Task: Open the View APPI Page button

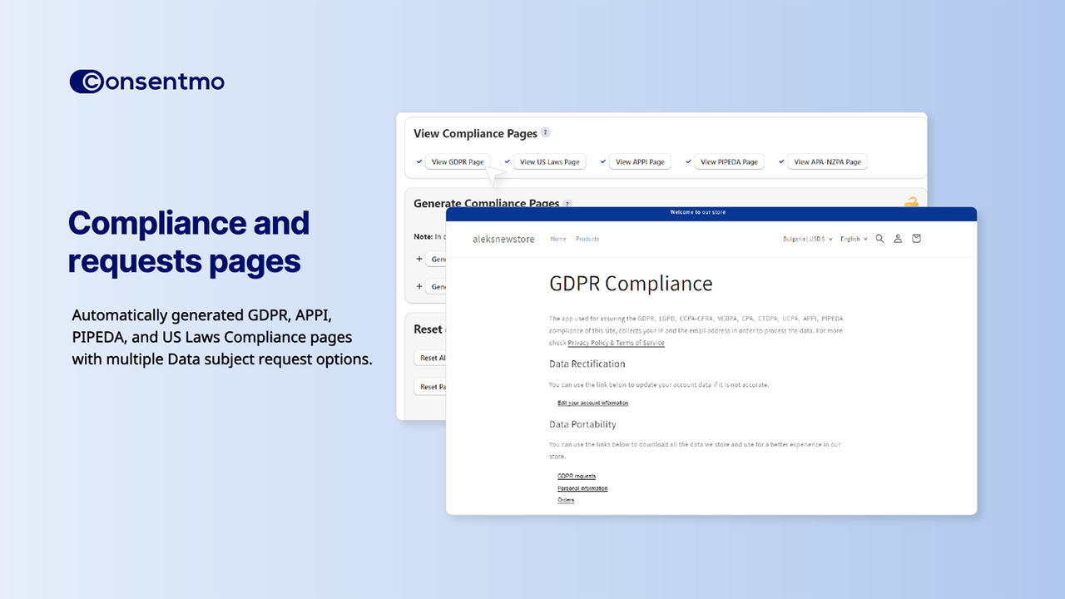Action: (640, 162)
